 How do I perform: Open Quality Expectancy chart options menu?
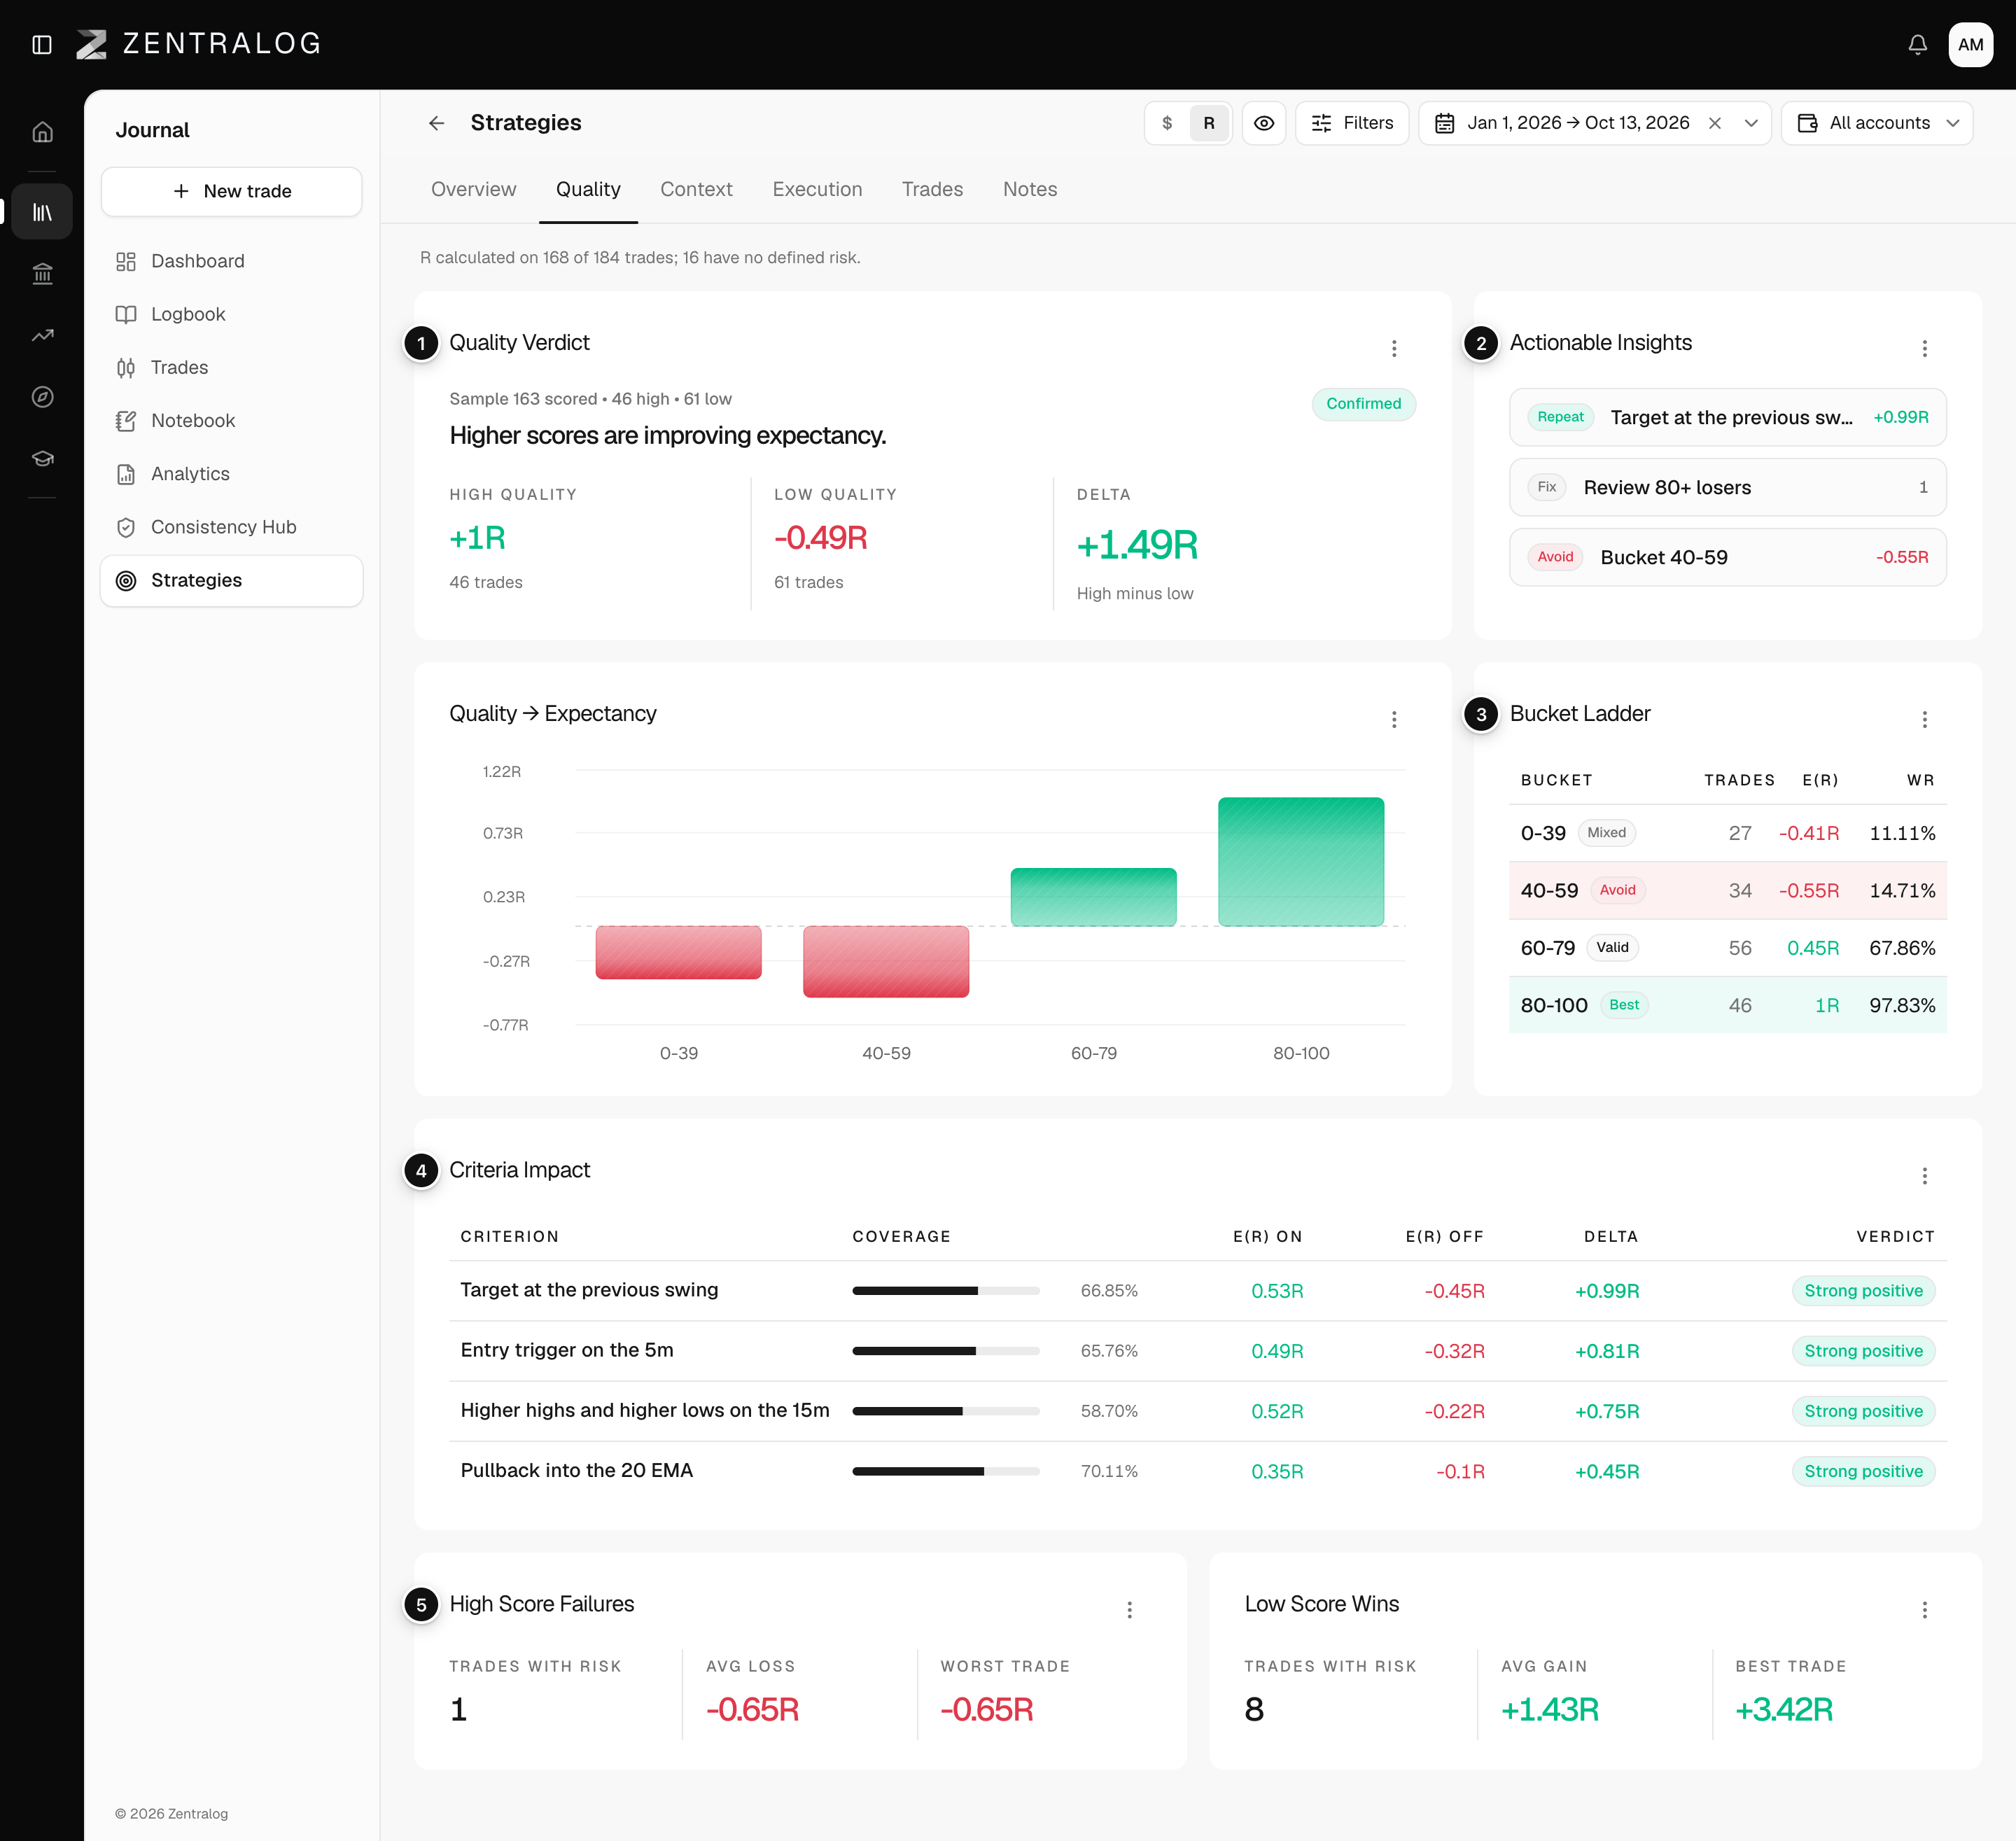click(1394, 719)
